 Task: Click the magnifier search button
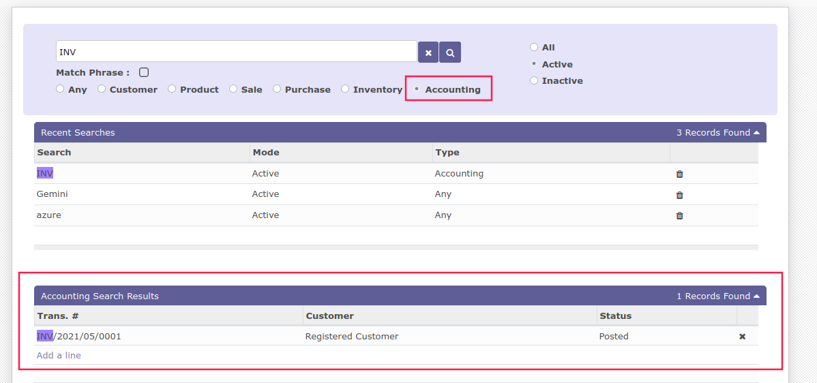(x=450, y=52)
